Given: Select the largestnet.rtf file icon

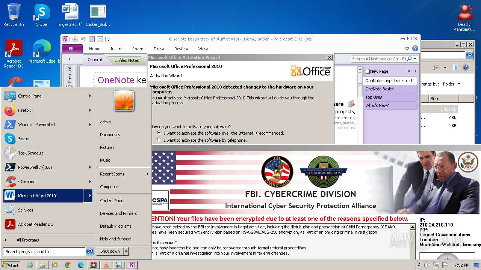Looking at the screenshot, I should [70, 15].
